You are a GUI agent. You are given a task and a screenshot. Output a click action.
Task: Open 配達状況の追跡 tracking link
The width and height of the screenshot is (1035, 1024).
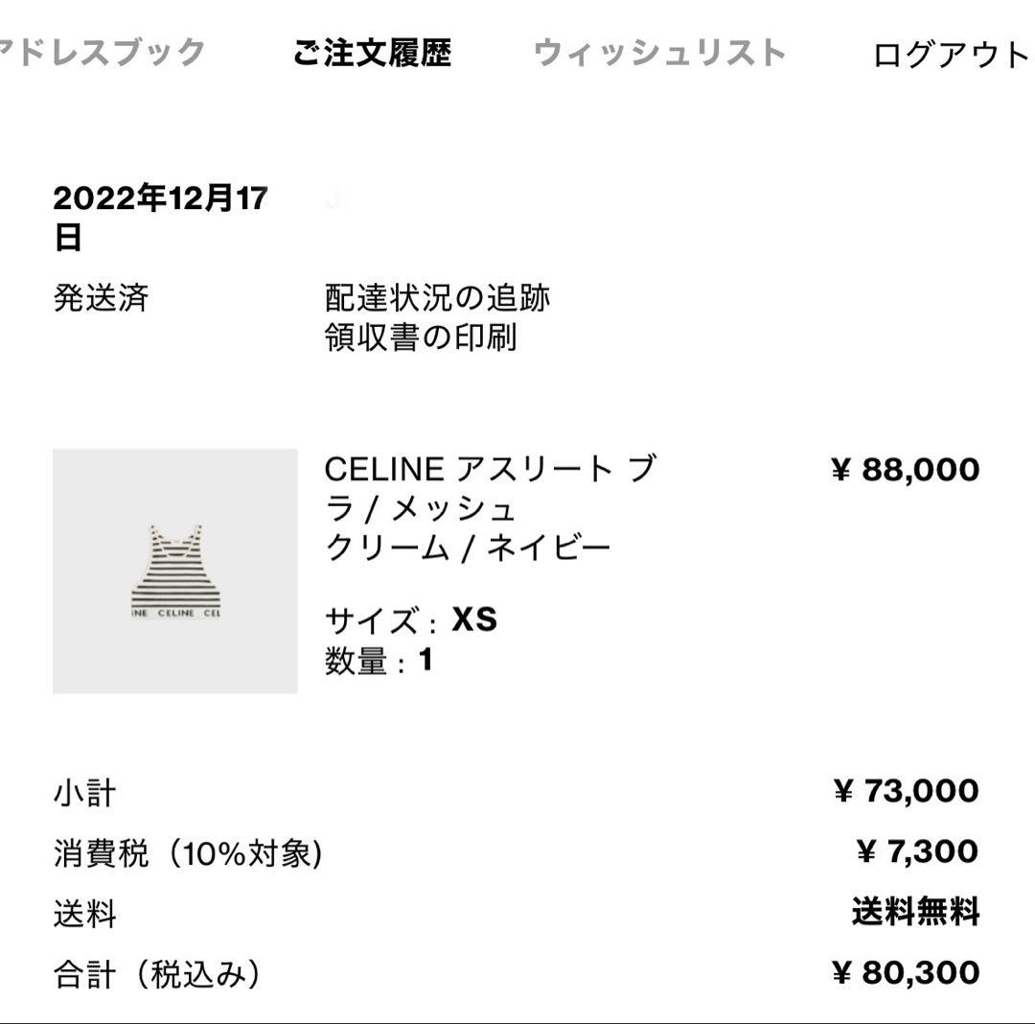[438, 298]
